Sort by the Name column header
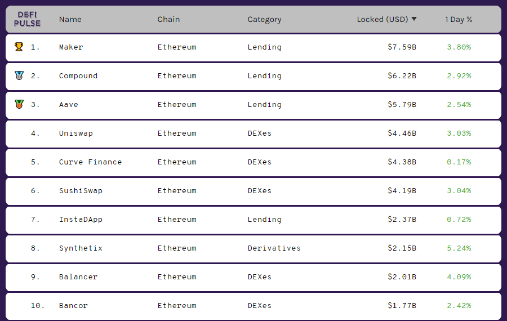 click(x=70, y=19)
